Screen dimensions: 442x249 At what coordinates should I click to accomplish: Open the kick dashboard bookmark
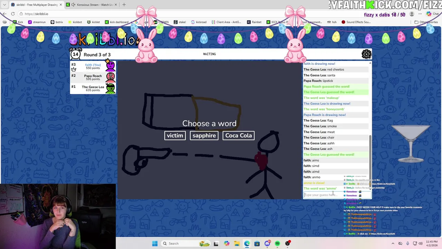point(117,22)
